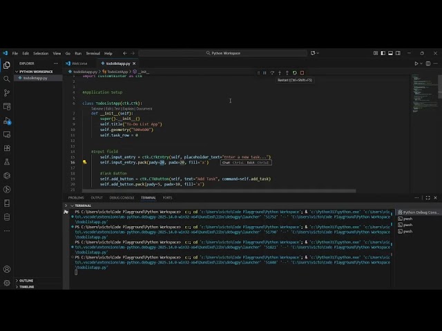Open the Explorer view in activity bar
The image size is (442, 331).
[x=7, y=66]
